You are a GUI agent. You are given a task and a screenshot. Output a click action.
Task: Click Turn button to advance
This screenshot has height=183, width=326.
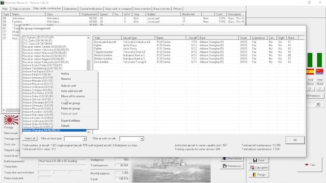tap(310, 165)
